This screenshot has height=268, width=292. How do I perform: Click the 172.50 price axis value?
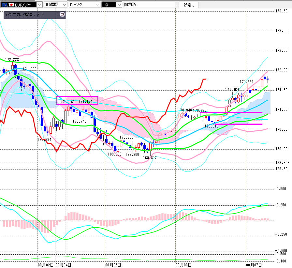[282, 51]
